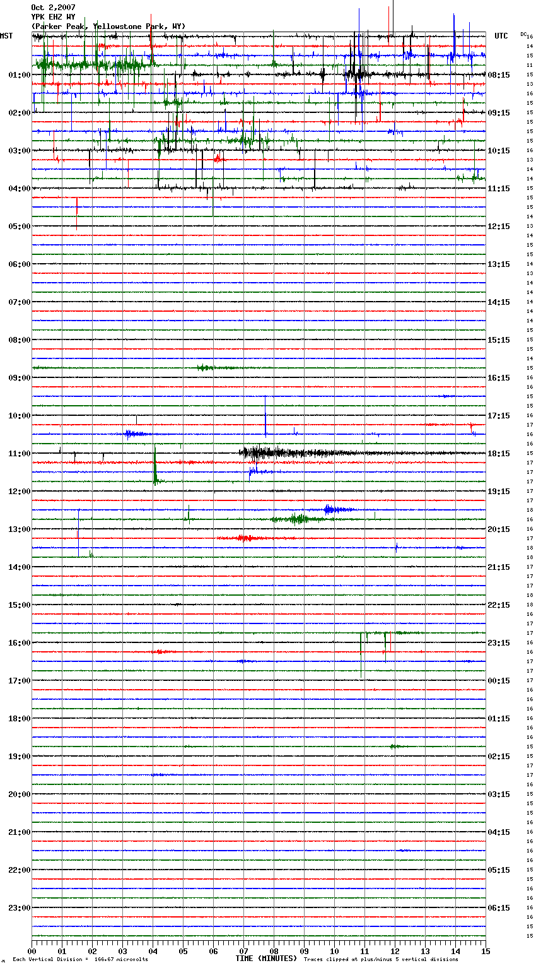The width and height of the screenshot is (536, 968).
Task: Click the 06:15 UTC time label
Action: 499,908
